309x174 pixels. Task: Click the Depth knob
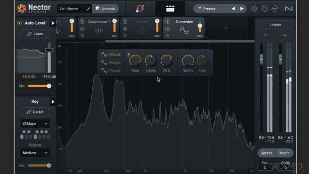pyautogui.click(x=151, y=61)
